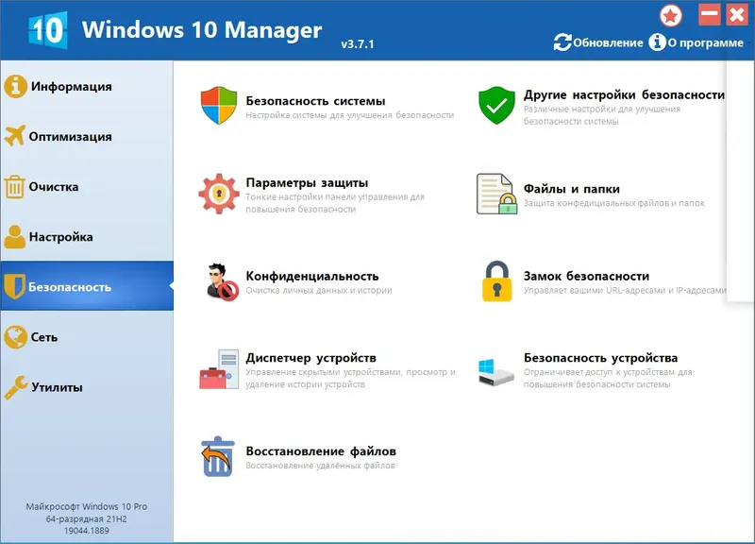Click the О программе about label
The height and width of the screenshot is (544, 755).
[x=705, y=42]
